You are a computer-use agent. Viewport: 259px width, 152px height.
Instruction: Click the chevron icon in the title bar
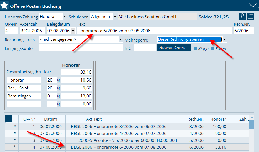click(253, 6)
